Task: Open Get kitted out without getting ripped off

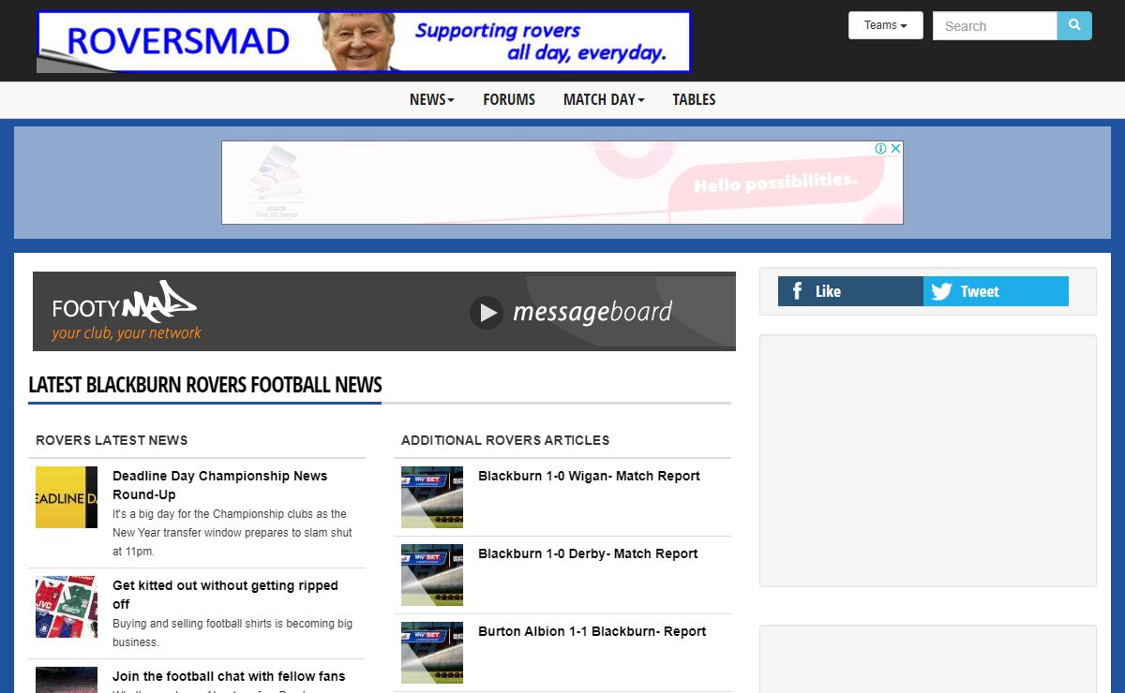Action: [x=225, y=595]
